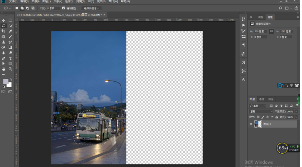Click the feather value input field
The width and height of the screenshot is (302, 167).
[53, 8]
